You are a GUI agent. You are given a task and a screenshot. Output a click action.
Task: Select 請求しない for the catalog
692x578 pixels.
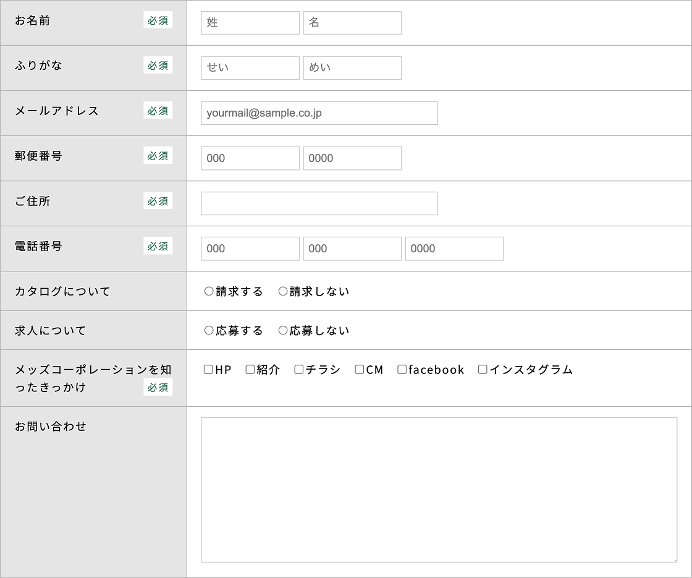283,291
